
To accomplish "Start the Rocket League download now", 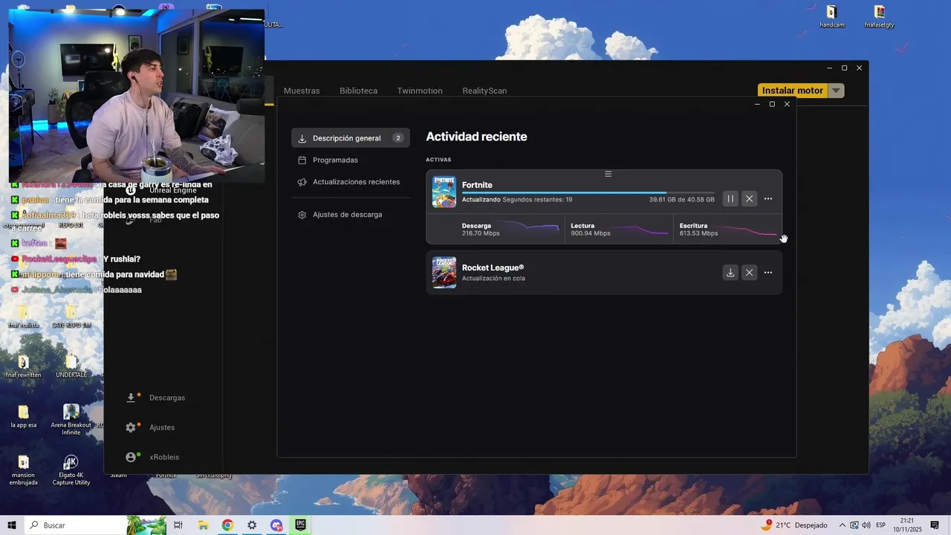I will (730, 273).
